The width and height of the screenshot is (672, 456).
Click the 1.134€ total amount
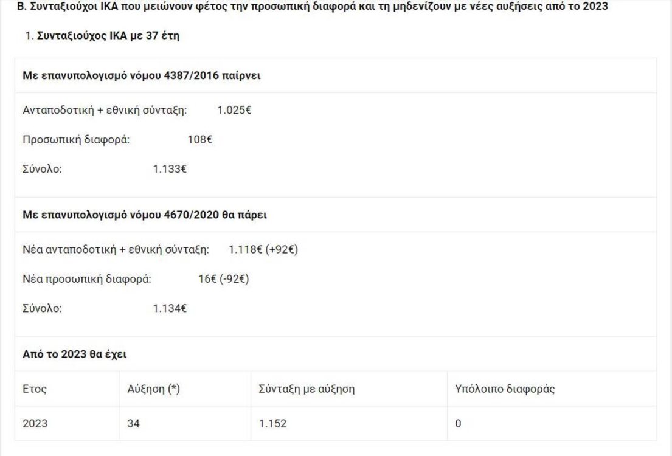[x=170, y=309]
